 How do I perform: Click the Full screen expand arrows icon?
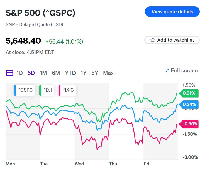[x=167, y=71]
